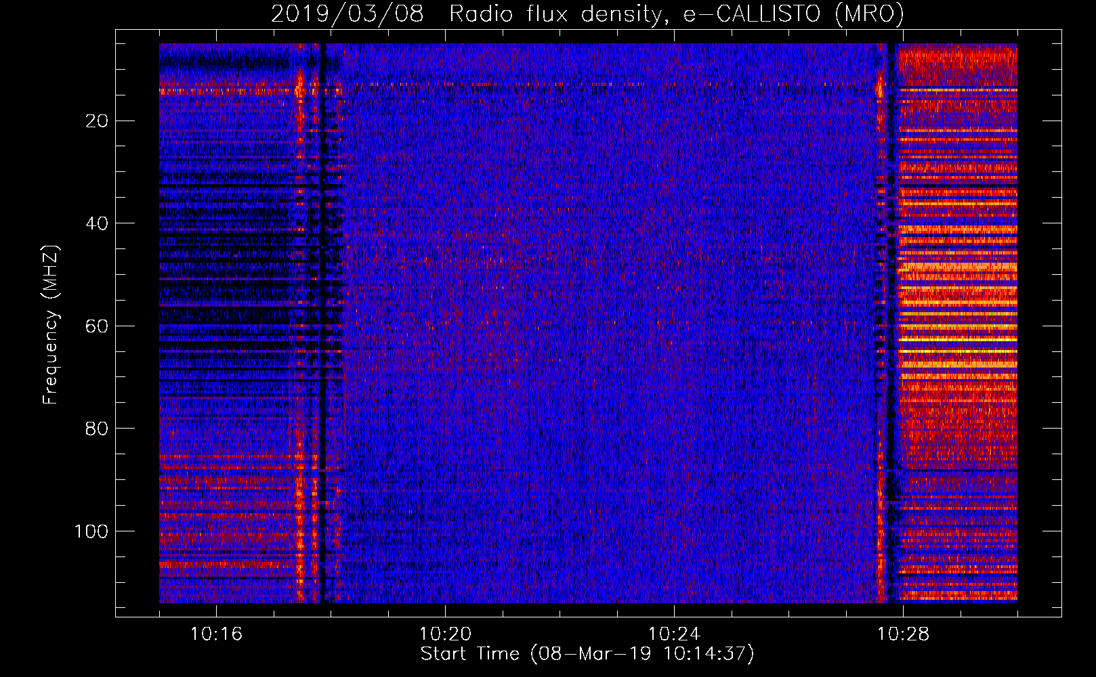The width and height of the screenshot is (1096, 677).
Task: Click the 40 tick label on frequency axis
Action: 97,223
